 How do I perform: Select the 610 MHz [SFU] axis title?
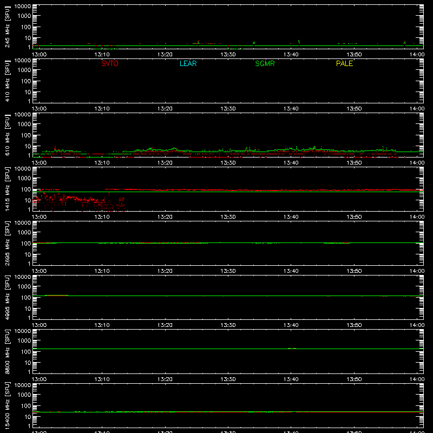click(7, 135)
